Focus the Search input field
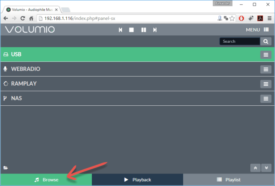 click(240, 42)
